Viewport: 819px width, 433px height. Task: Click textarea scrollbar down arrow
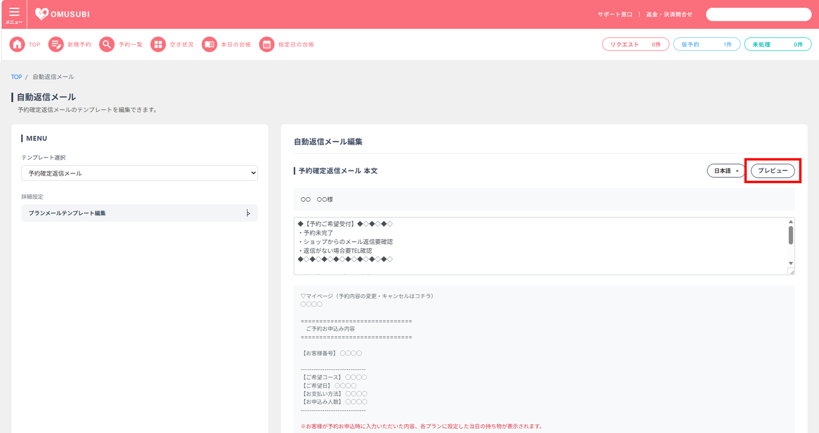point(791,263)
